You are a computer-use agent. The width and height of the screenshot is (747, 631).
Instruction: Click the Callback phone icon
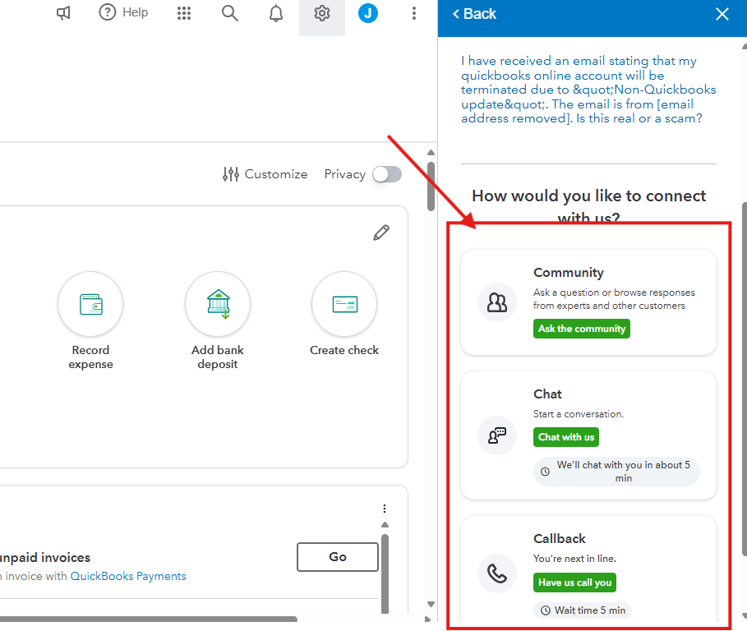(497, 573)
